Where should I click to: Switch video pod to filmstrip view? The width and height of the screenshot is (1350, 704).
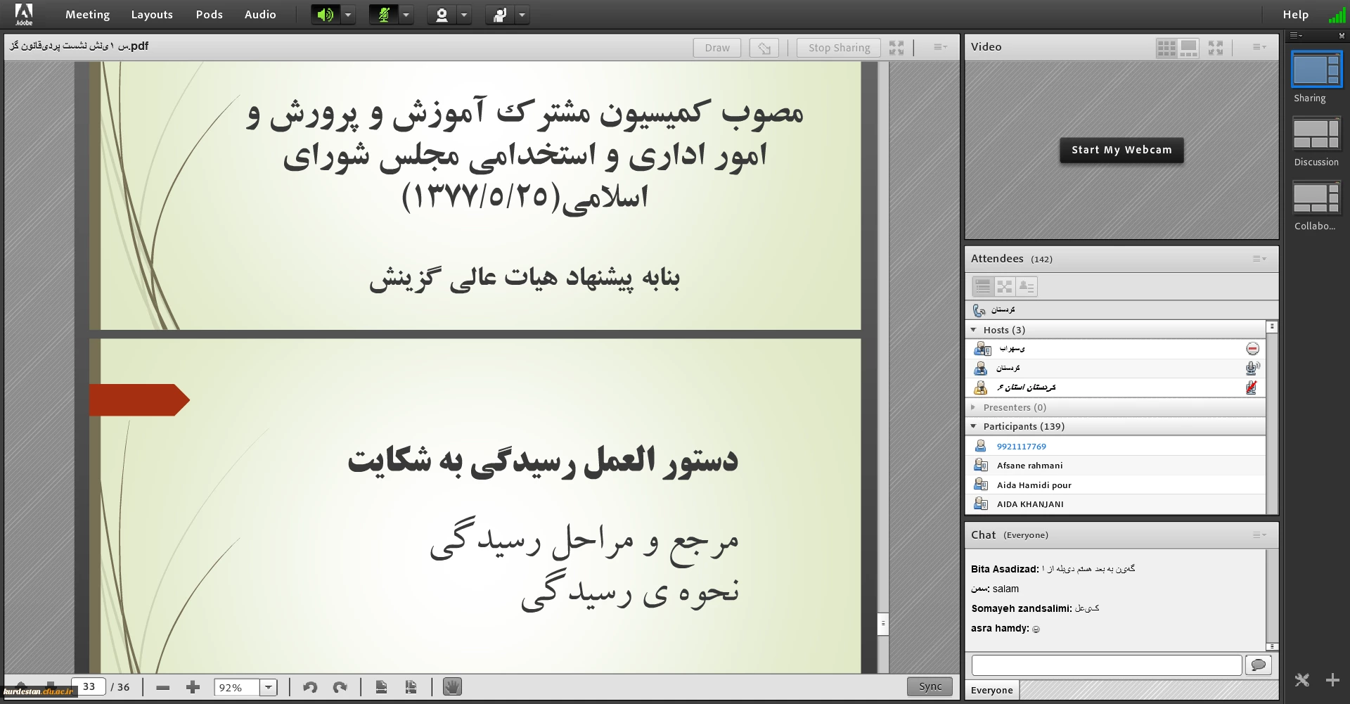tap(1188, 48)
